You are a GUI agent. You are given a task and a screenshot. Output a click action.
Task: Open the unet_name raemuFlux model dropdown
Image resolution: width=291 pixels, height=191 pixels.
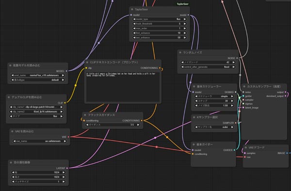38,75
